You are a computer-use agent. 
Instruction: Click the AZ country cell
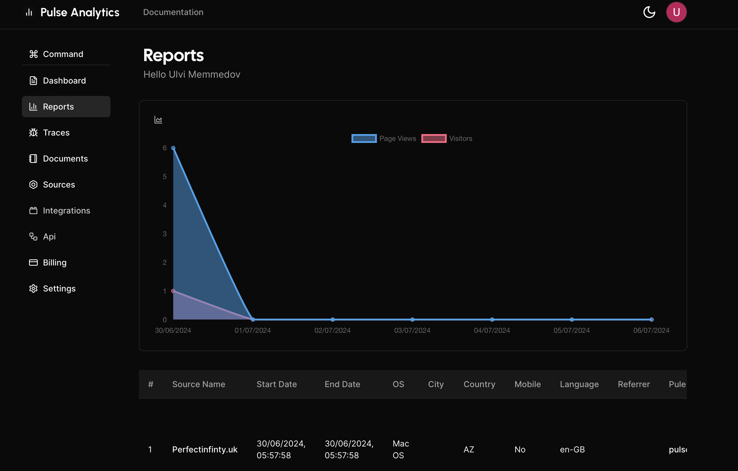point(469,449)
